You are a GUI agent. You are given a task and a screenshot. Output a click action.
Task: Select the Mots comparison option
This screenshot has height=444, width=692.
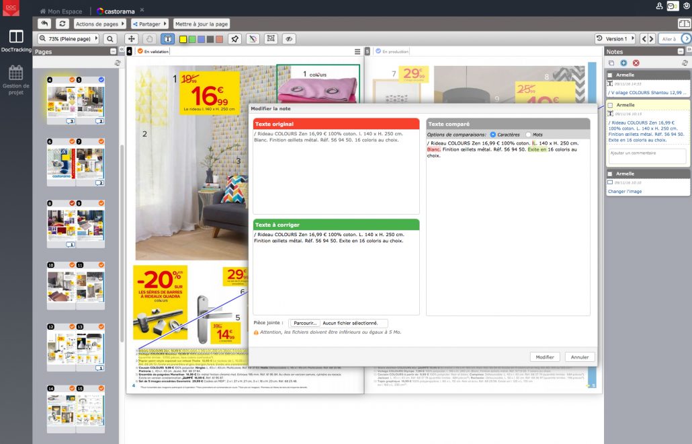[x=528, y=135]
